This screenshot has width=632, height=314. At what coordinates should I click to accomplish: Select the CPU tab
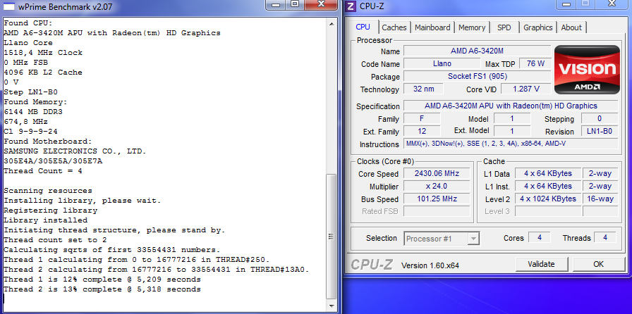pyautogui.click(x=363, y=27)
